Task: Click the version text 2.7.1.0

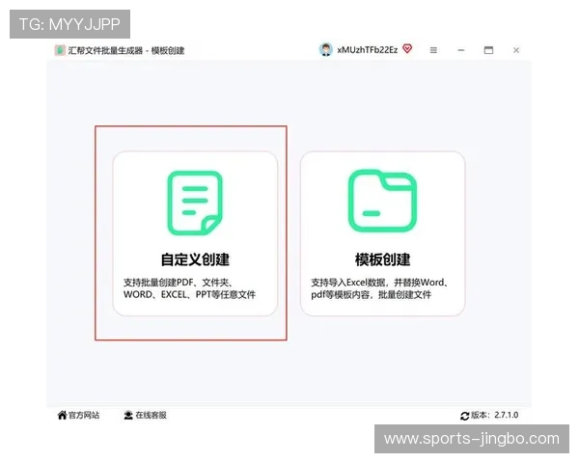Action: [x=507, y=415]
